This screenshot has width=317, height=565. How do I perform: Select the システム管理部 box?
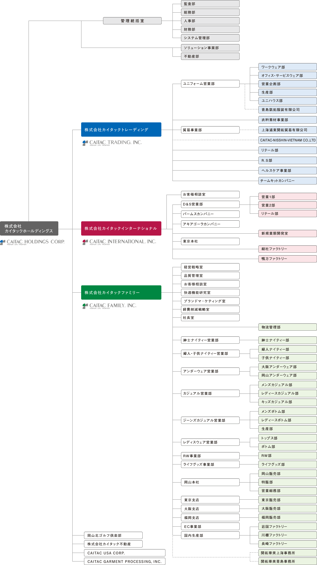tap(210, 38)
